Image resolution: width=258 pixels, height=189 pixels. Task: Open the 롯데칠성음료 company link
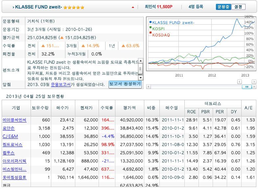pos(14,177)
